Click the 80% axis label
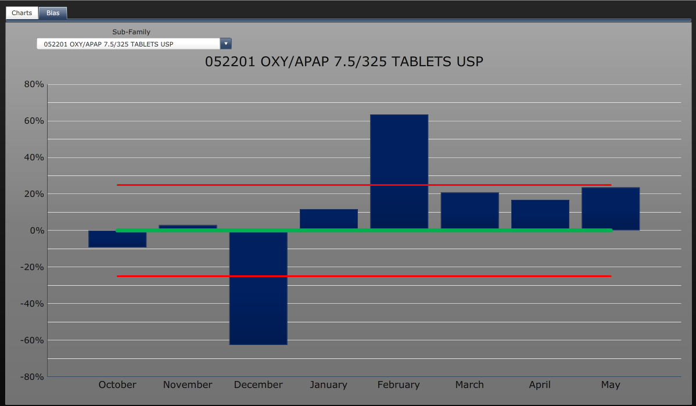Screen dimensions: 696x406 click(x=33, y=84)
